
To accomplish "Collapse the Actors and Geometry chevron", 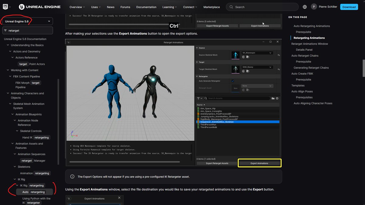I will tap(10, 52).
